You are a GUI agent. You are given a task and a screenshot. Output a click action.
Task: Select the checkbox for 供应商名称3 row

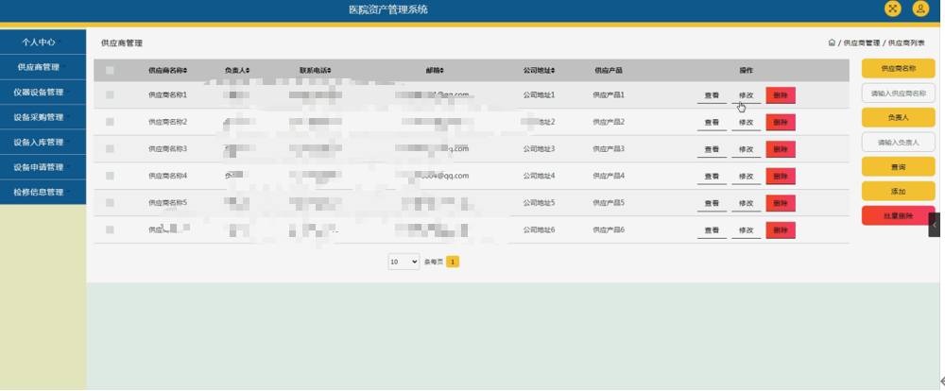tap(111, 149)
